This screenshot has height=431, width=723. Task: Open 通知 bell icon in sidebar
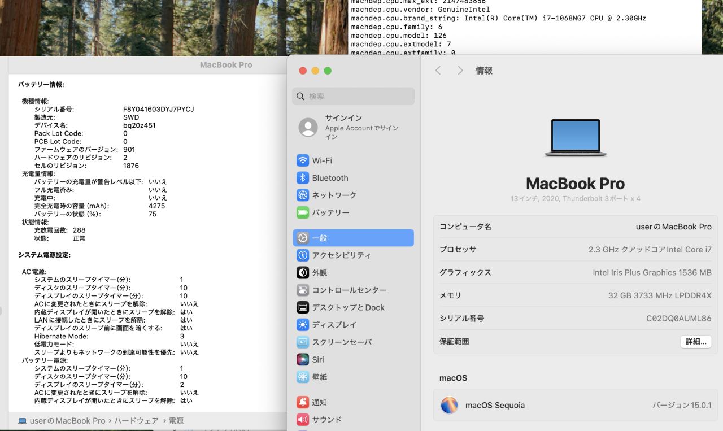303,402
